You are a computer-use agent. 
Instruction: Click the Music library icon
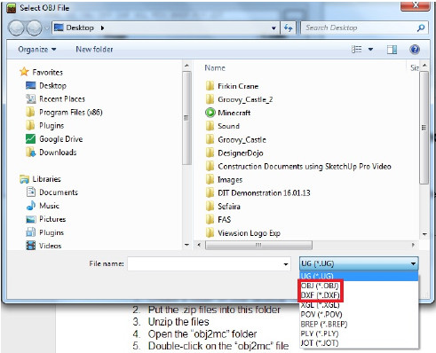point(30,206)
